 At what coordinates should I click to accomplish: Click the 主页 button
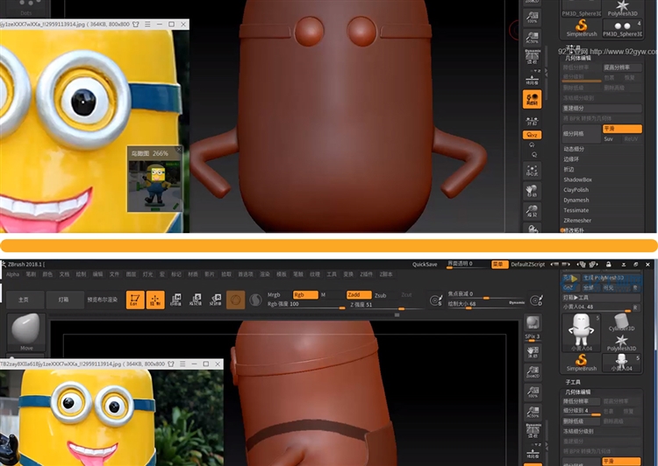click(x=24, y=300)
